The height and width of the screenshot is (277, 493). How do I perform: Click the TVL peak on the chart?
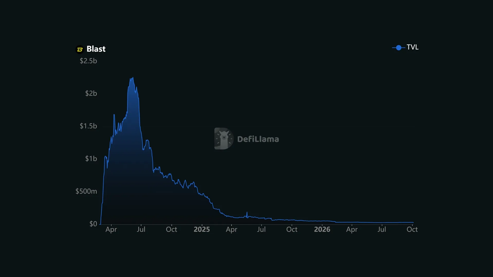[x=132, y=77]
